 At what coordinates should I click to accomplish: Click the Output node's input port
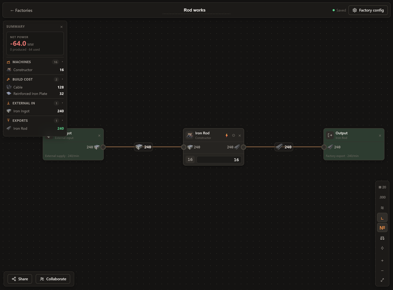(x=324, y=147)
